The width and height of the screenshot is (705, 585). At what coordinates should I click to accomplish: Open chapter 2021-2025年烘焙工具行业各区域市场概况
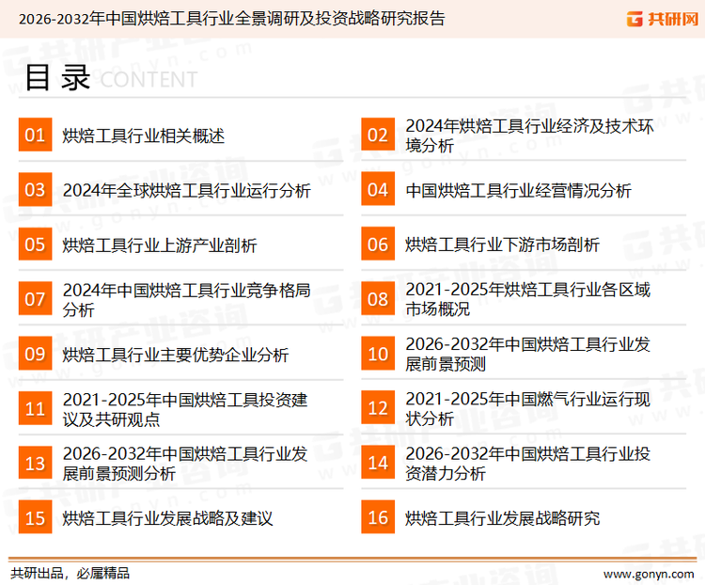click(528, 299)
